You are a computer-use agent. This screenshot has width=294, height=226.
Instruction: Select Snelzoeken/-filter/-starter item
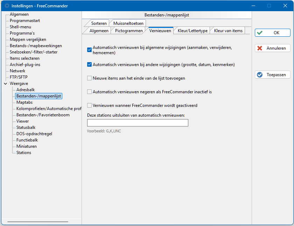33,52
